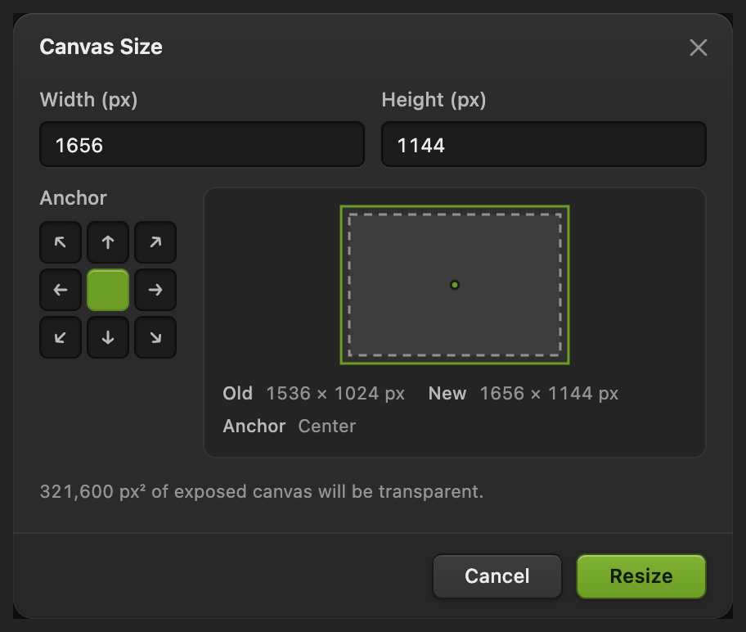Set anchor to bottom center arrow
The width and height of the screenshot is (746, 632).
tap(108, 337)
